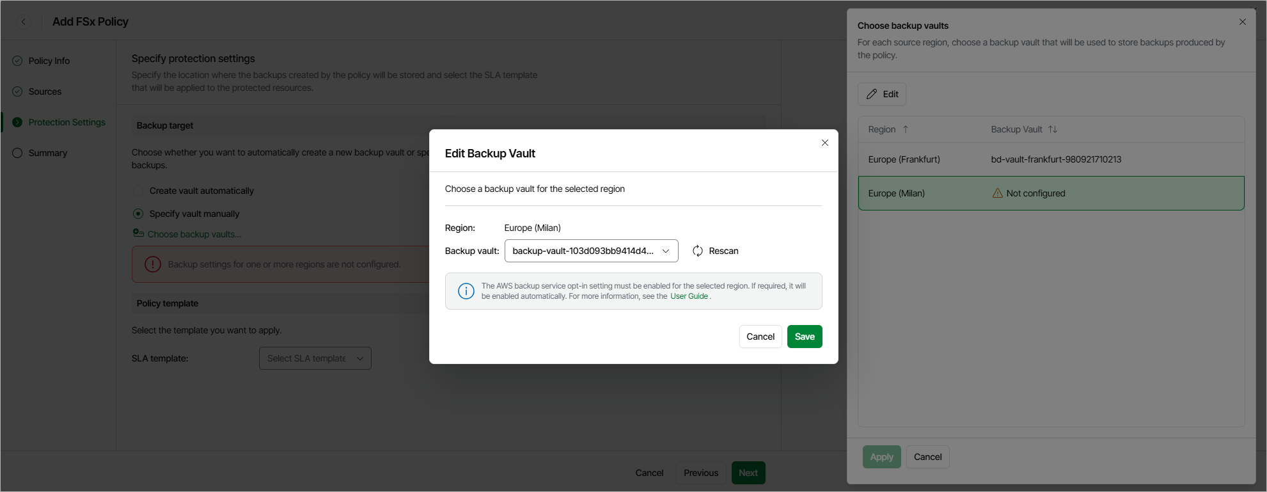Screen dimensions: 1267x492
Task: Click the Rescan refresh icon
Action: [x=698, y=251]
